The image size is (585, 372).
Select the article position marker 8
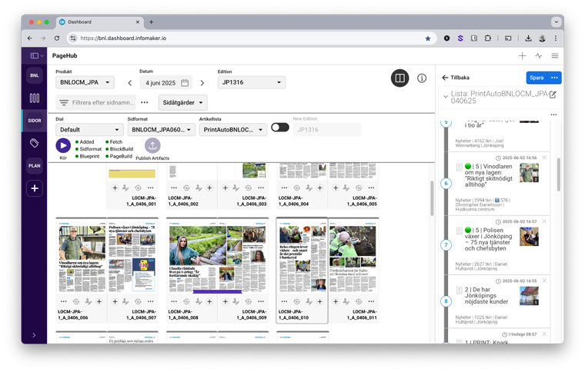pos(446,301)
